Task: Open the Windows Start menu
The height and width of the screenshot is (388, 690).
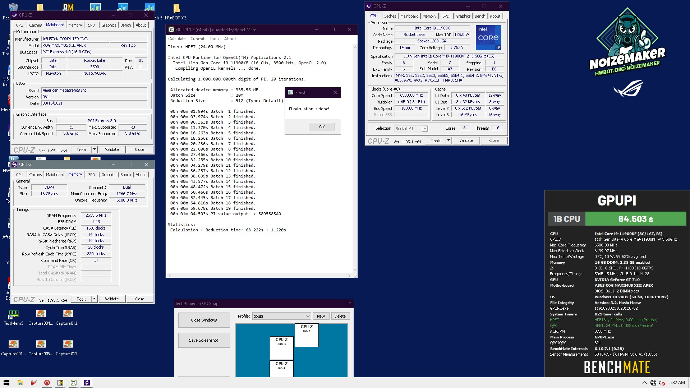Action: [x=6, y=383]
